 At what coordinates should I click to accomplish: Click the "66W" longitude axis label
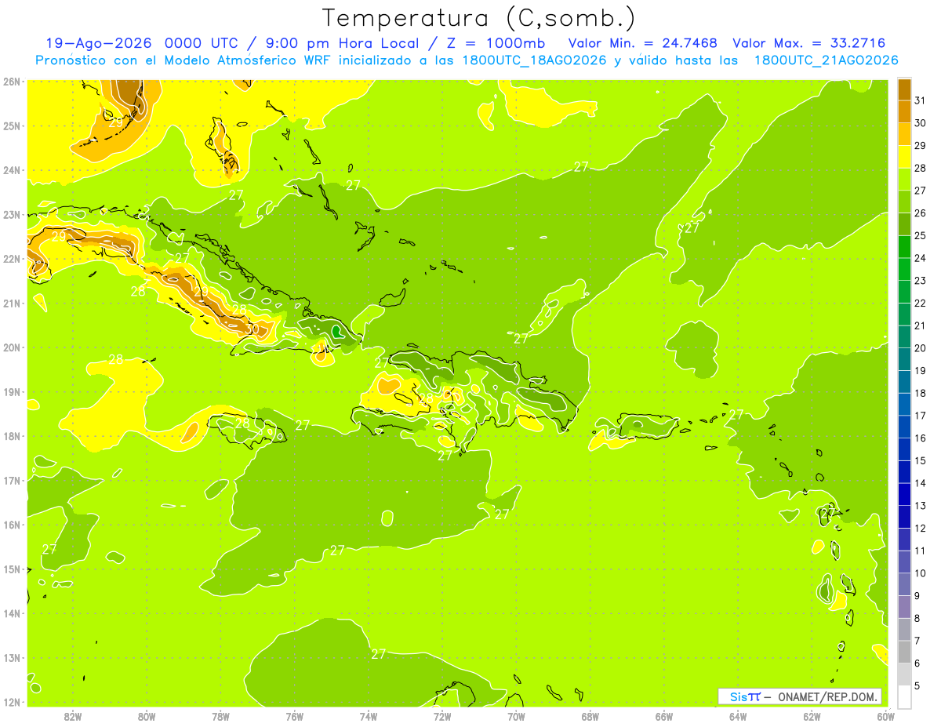tap(664, 716)
